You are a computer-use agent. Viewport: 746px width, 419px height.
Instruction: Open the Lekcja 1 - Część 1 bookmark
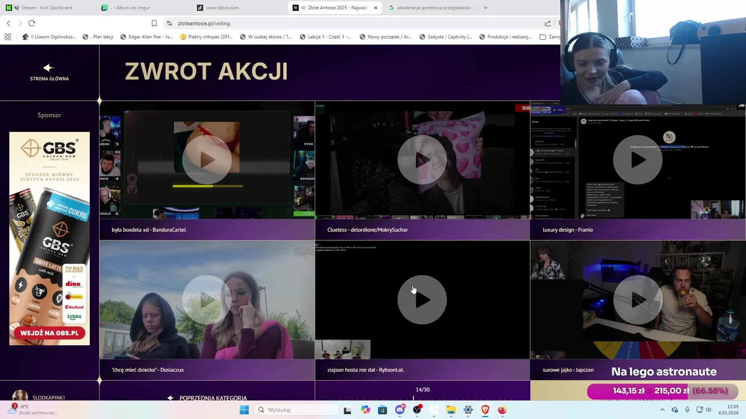coord(325,37)
